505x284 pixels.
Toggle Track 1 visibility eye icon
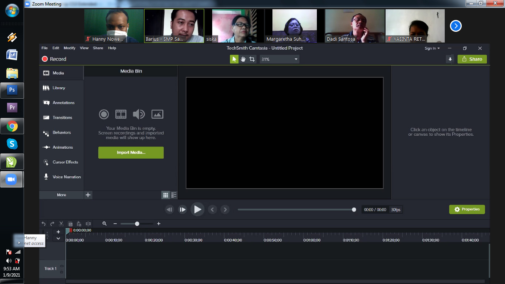[62, 266]
